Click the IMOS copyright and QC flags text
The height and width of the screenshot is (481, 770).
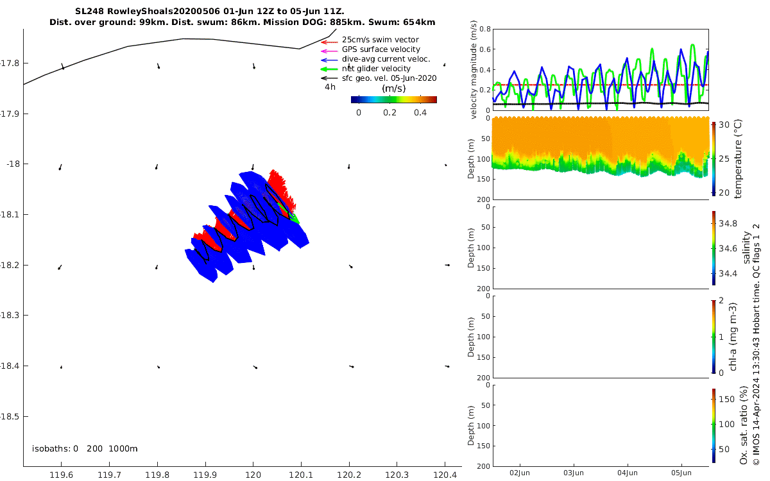pos(757,344)
